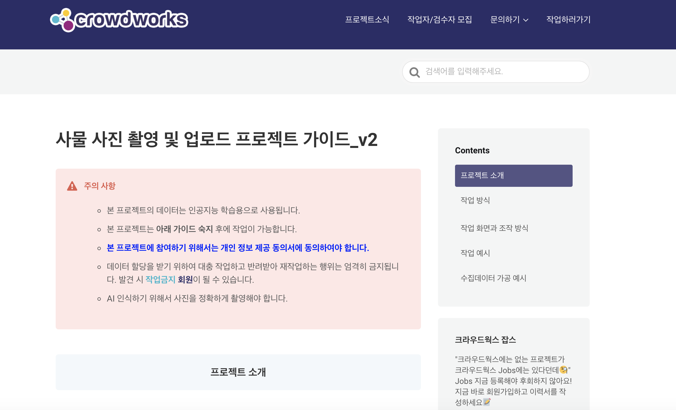Image resolution: width=676 pixels, height=410 pixels.
Task: Click the memo pencil emoji icon
Action: 487,402
